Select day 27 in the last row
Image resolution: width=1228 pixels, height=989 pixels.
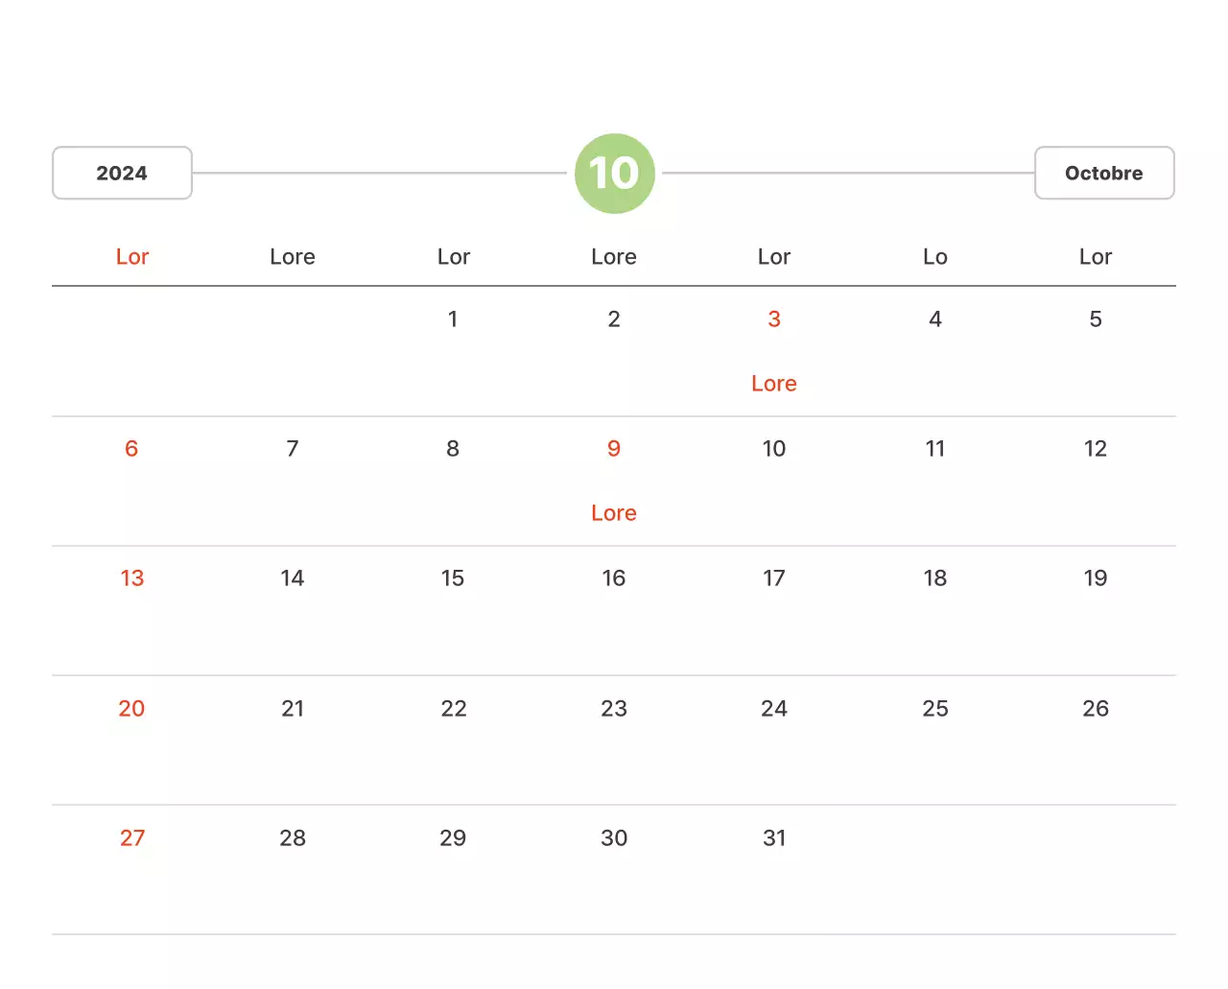(132, 838)
